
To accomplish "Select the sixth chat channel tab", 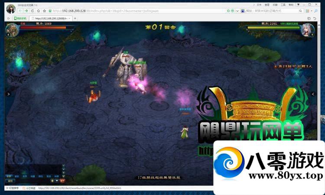I will (x=49, y=176).
